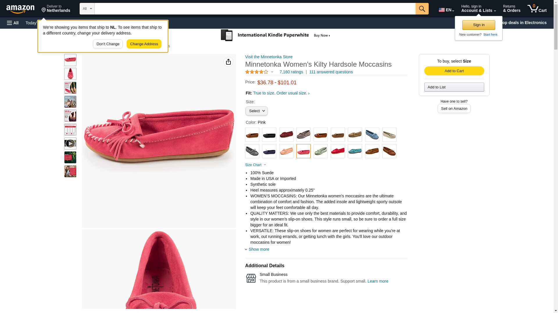Select the turquoise color swatch

pos(355,151)
